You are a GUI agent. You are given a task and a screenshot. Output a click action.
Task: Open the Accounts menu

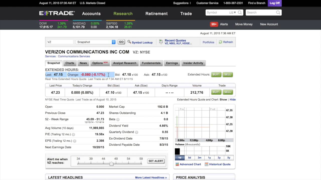pos(91,13)
